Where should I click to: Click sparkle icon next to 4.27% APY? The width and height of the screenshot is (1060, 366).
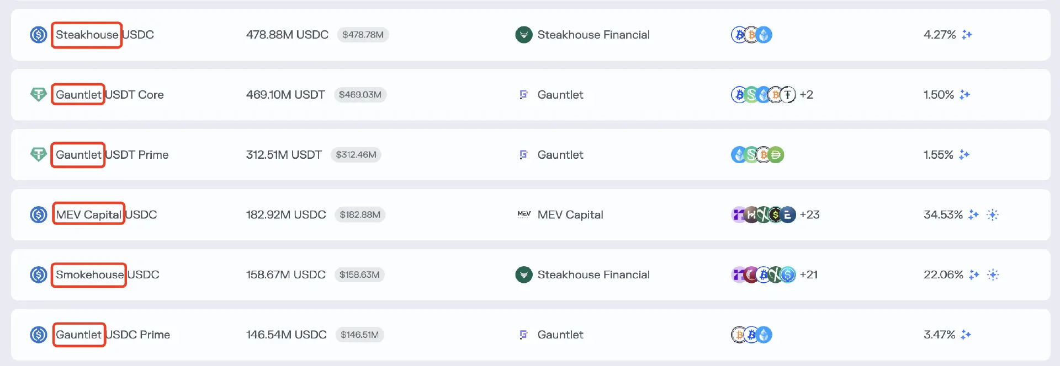click(x=967, y=35)
